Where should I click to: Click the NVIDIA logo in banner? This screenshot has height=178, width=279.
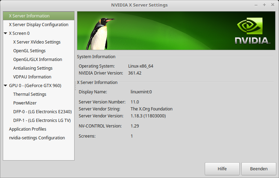252,31
